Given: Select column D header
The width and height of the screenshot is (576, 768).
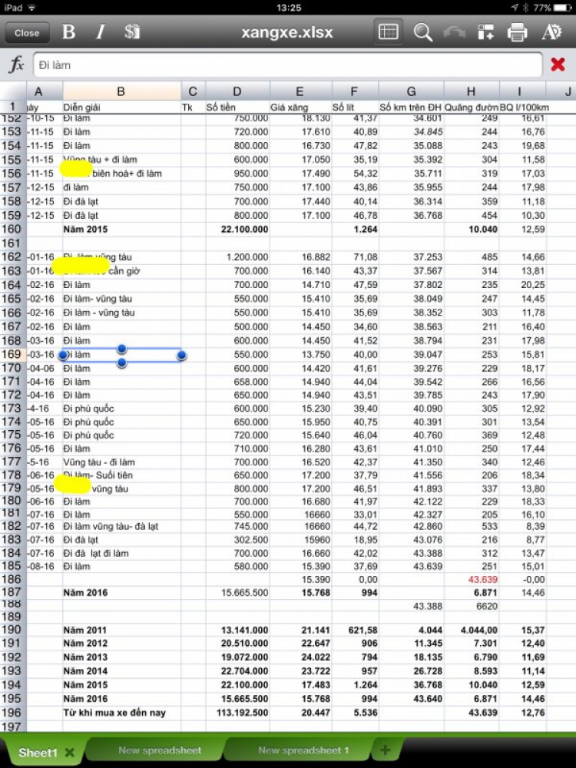Looking at the screenshot, I should tap(237, 91).
